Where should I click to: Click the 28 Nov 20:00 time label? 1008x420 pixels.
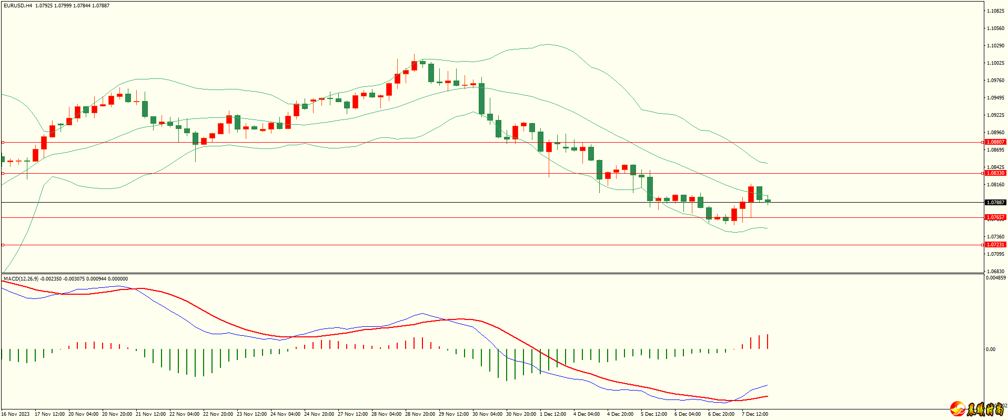pos(420,414)
